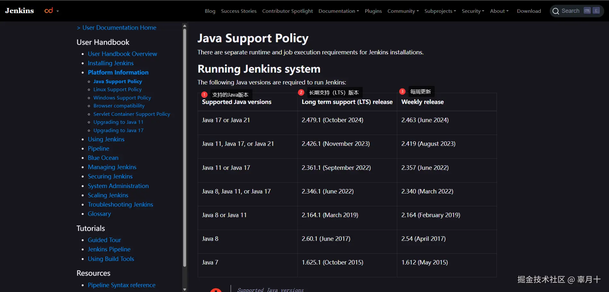Expand the Documentation dropdown menu
Screen dimensions: 609x292
coord(338,11)
